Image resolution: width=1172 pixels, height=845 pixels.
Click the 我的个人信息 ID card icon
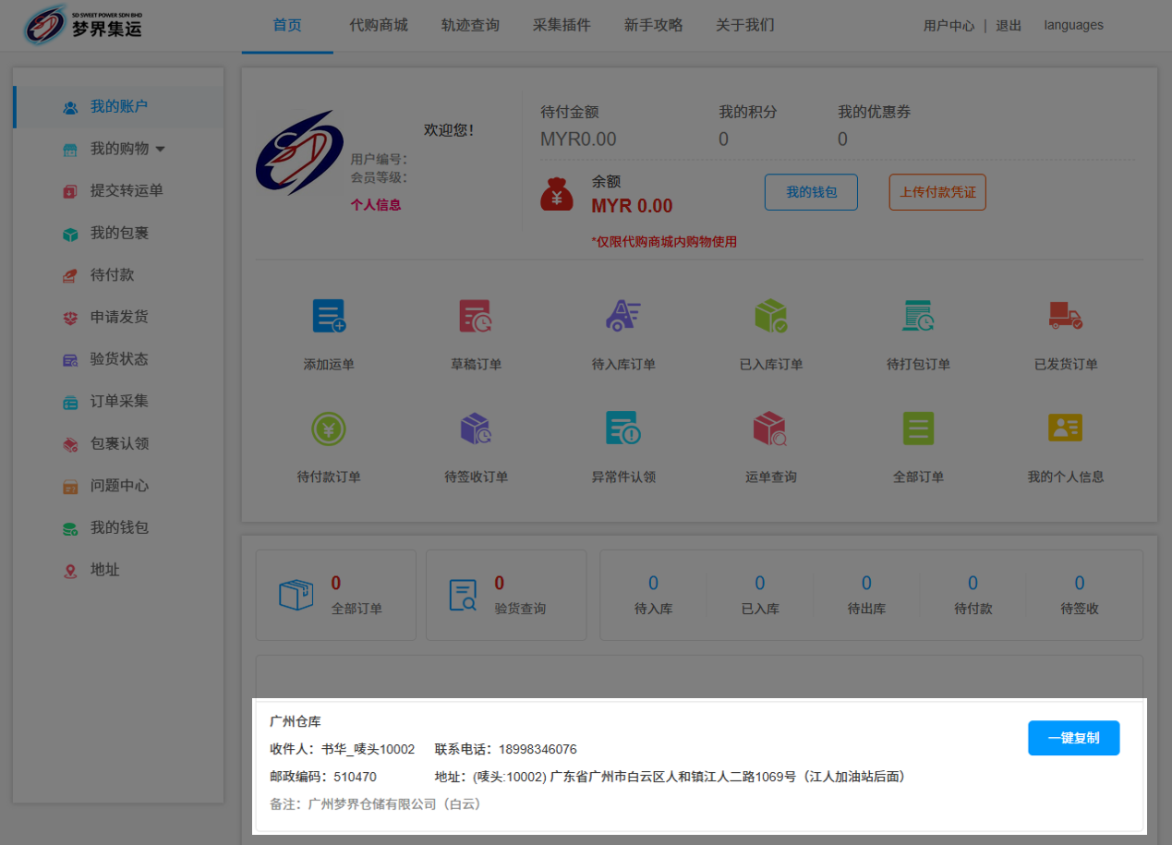point(1065,429)
